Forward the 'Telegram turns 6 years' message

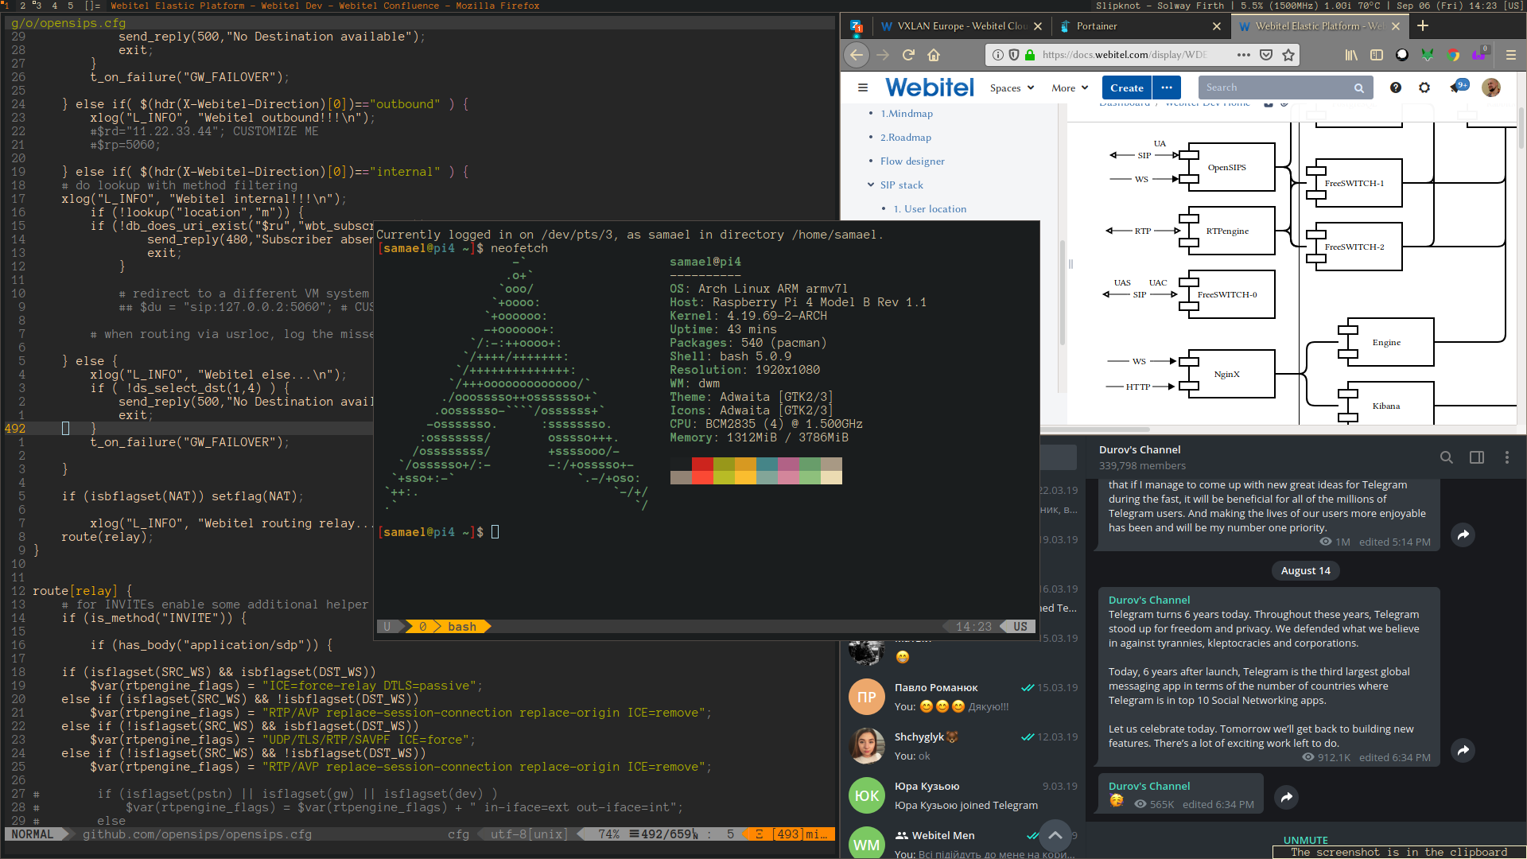[x=1463, y=750]
